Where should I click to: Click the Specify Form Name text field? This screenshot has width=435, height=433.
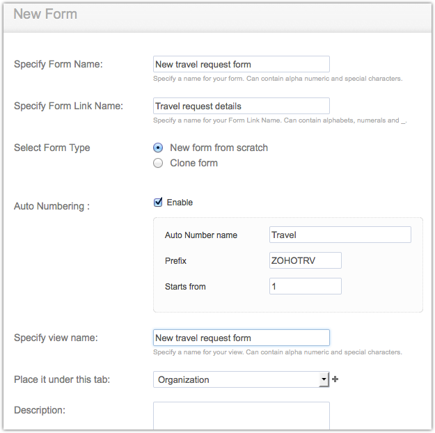241,65
